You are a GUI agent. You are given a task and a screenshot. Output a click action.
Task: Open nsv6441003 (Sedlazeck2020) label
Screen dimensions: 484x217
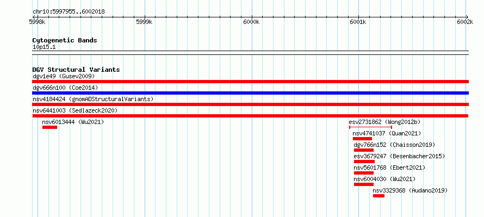pyautogui.click(x=75, y=110)
